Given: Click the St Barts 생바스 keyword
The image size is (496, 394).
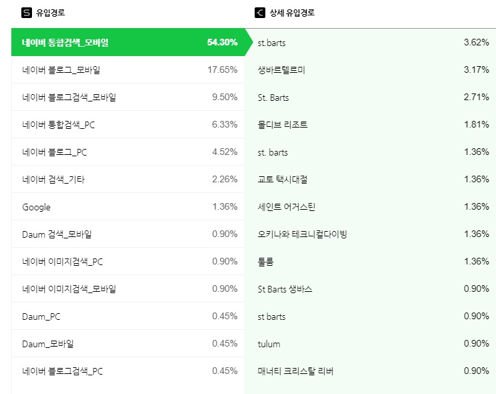Looking at the screenshot, I should (x=285, y=288).
